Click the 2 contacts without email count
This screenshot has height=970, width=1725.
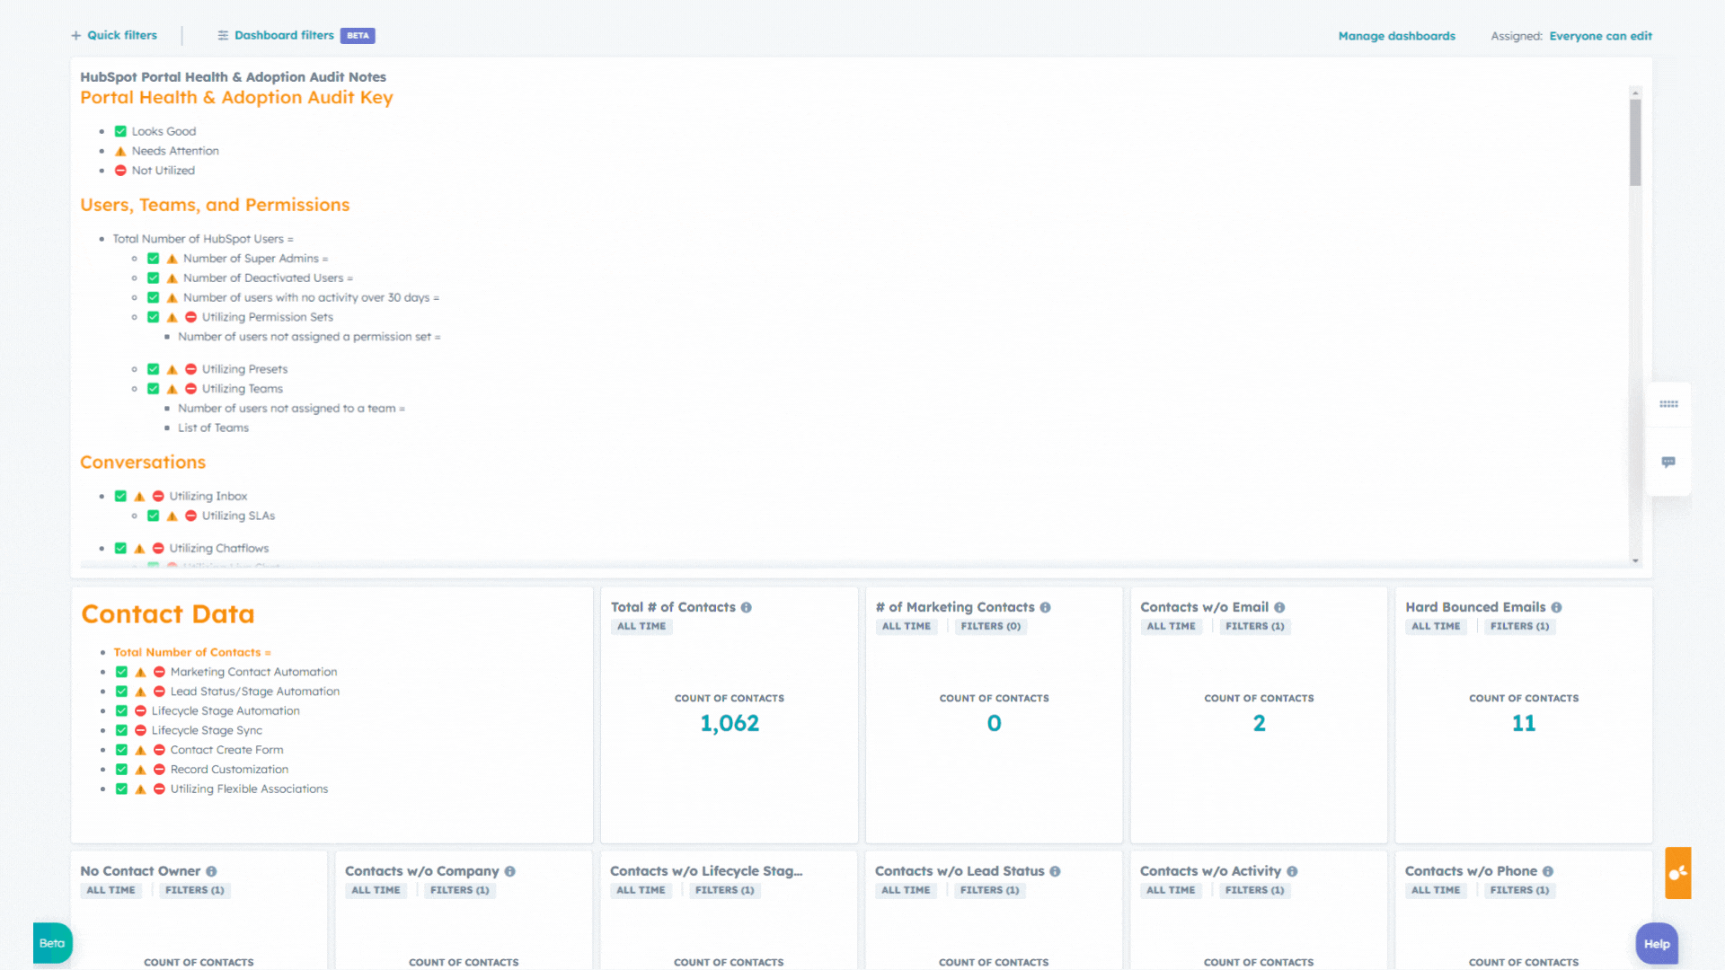point(1259,724)
